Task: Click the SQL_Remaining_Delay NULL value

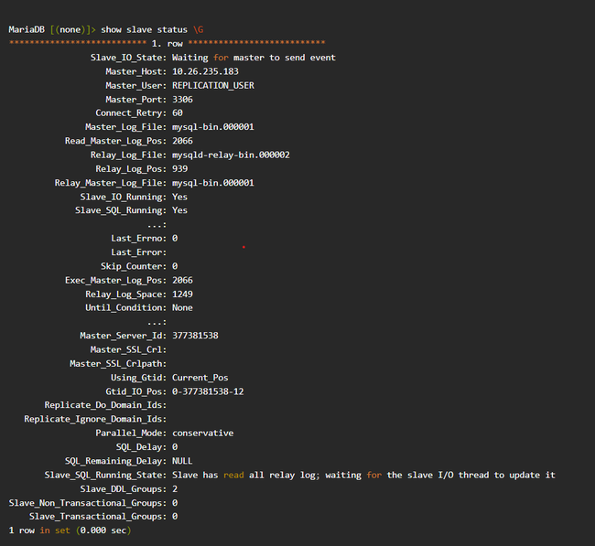Action: pyautogui.click(x=182, y=461)
